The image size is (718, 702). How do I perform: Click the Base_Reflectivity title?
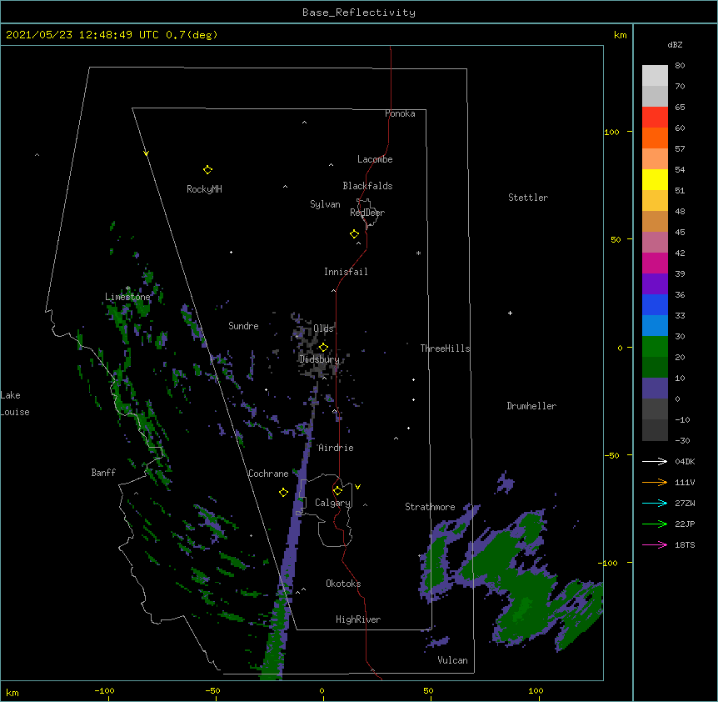pyautogui.click(x=359, y=13)
